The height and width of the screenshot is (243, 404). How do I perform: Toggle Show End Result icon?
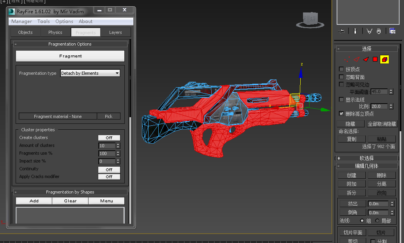pos(355,31)
